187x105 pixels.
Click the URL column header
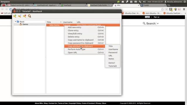98,22
